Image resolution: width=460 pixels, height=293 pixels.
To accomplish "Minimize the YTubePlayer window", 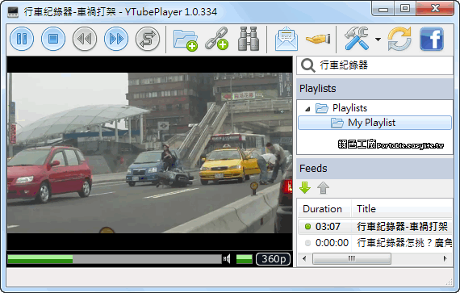I will [383, 9].
